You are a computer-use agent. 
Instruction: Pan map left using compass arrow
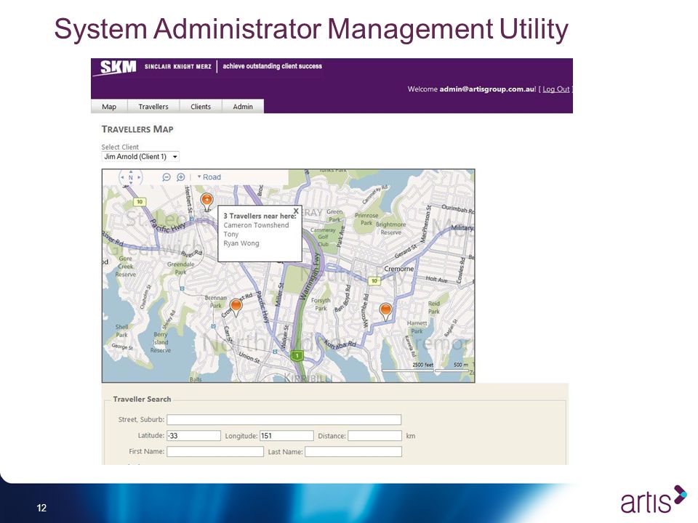(122, 177)
